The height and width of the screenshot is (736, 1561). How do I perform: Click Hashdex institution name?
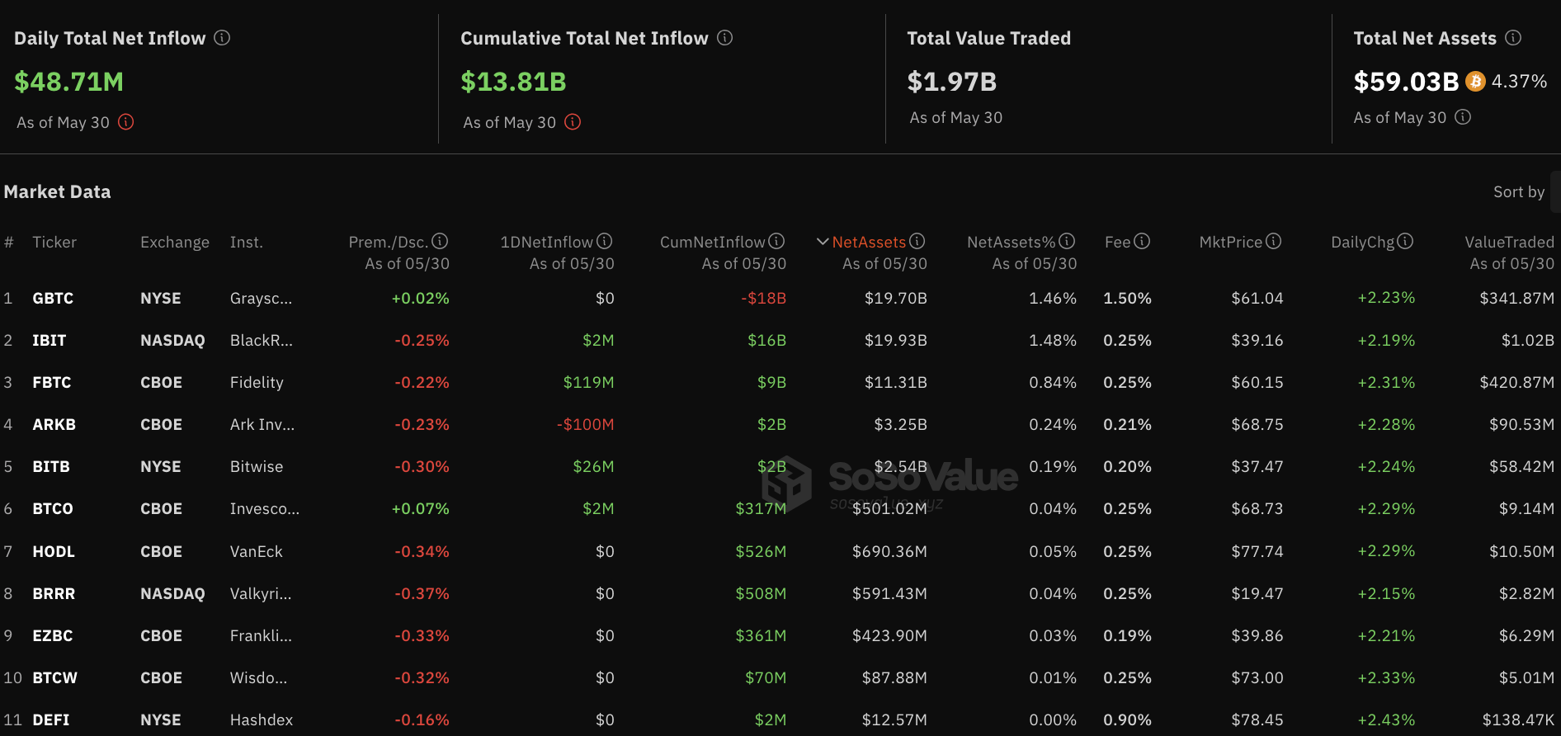coord(262,719)
